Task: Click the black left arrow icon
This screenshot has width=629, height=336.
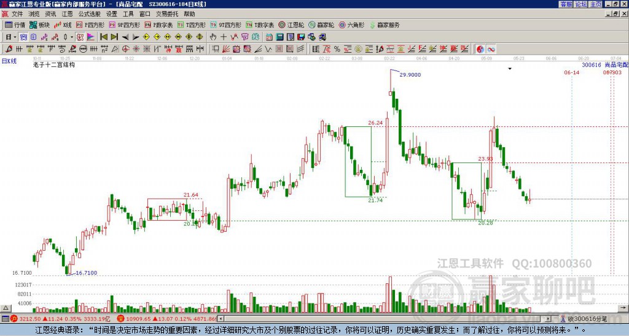Action: pyautogui.click(x=125, y=37)
